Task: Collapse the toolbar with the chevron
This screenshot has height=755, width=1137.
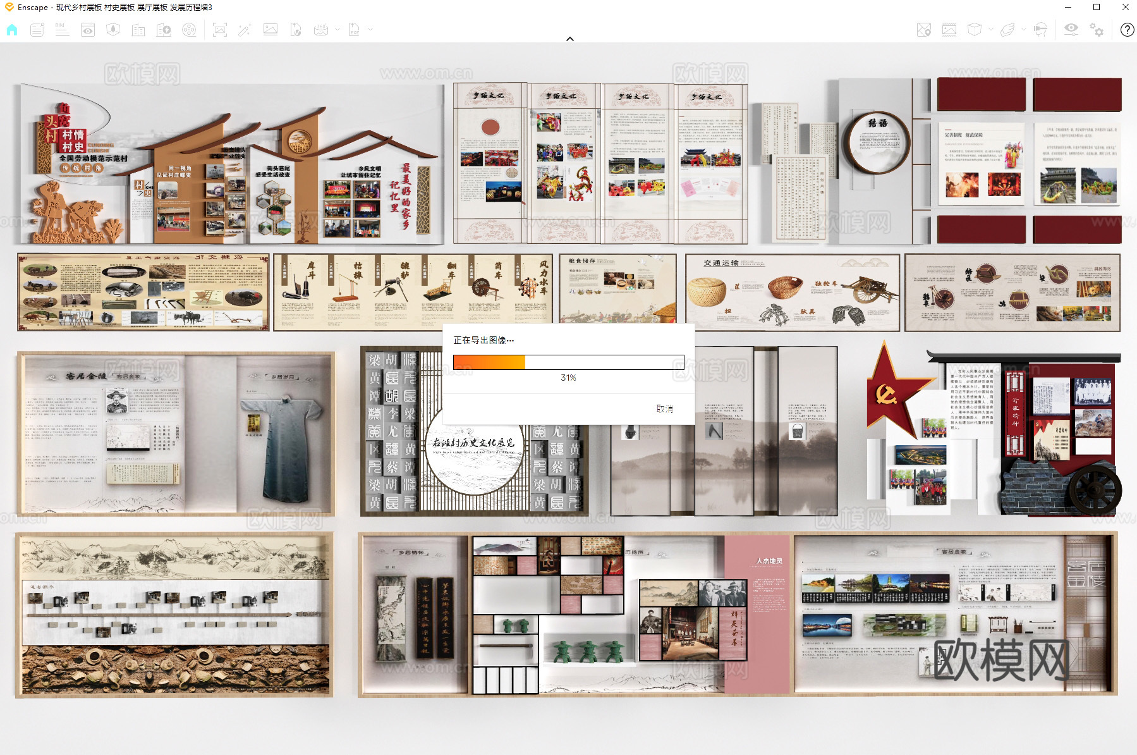Action: [x=570, y=39]
